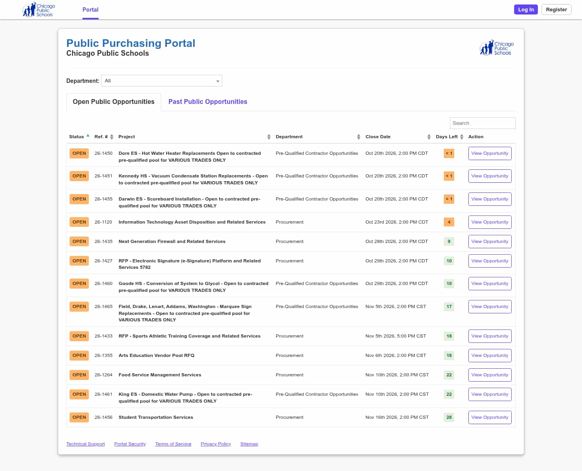Screen dimensions: 582x471
Task: Sort by Ref. # column arrows
Action: pos(112,137)
